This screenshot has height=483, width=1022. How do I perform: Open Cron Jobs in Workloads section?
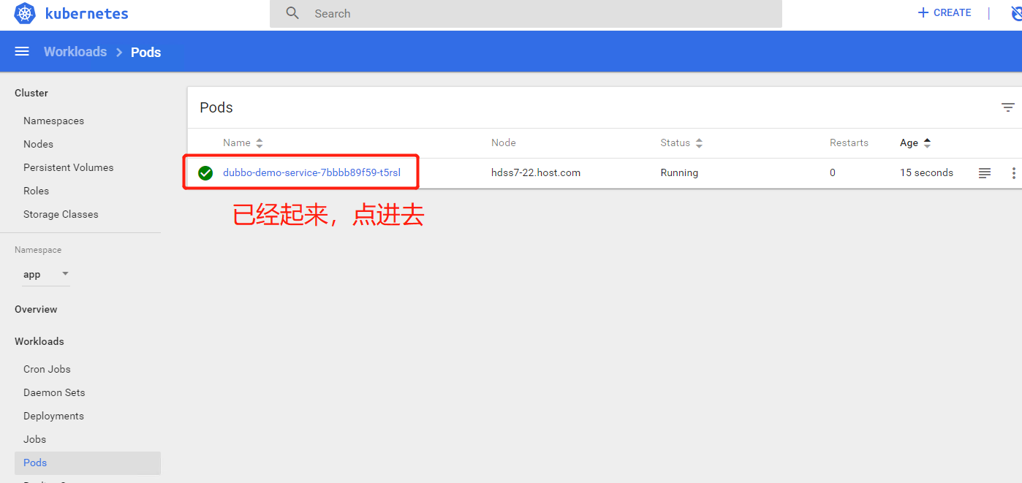47,369
